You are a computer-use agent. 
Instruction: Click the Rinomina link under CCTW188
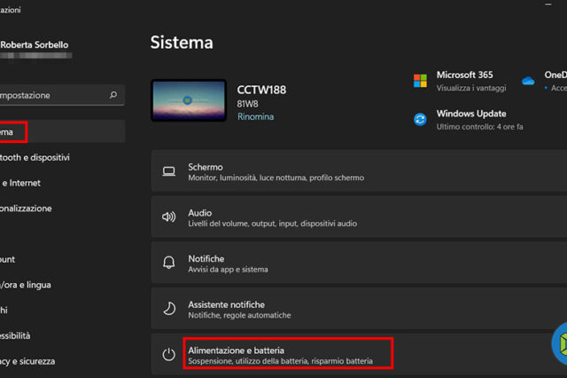tap(255, 116)
